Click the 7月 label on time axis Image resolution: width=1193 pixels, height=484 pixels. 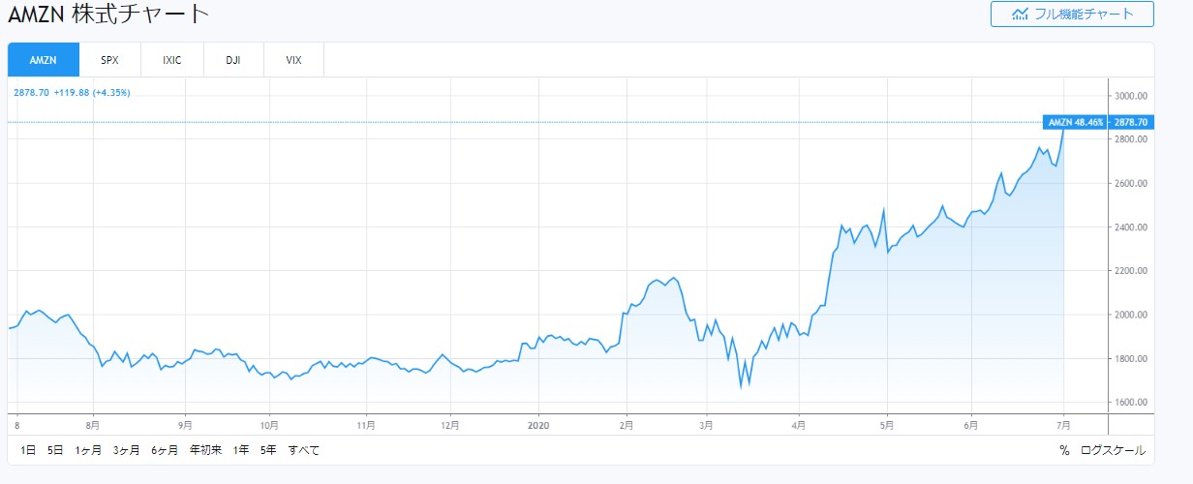[1062, 424]
